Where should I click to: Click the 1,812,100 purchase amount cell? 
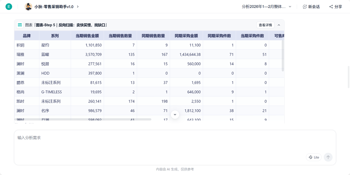(x=186, y=110)
